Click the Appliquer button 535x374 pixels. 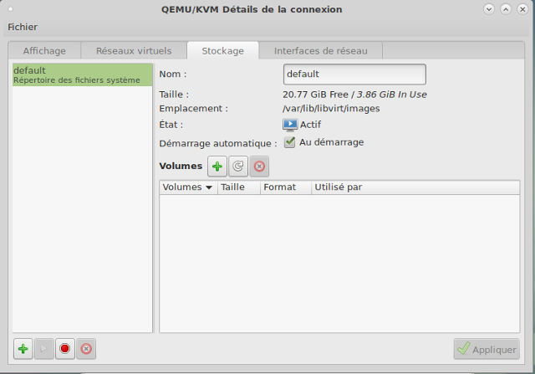[487, 349]
